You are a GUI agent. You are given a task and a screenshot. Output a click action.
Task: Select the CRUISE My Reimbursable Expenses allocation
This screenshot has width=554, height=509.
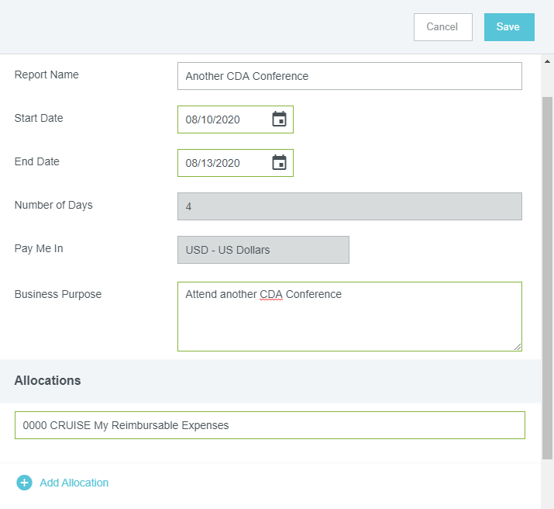point(269,425)
